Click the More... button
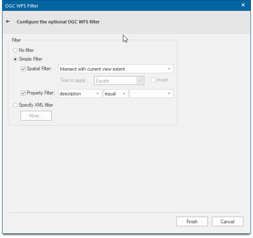Viewport: 253px width, 238px height. pos(36,116)
